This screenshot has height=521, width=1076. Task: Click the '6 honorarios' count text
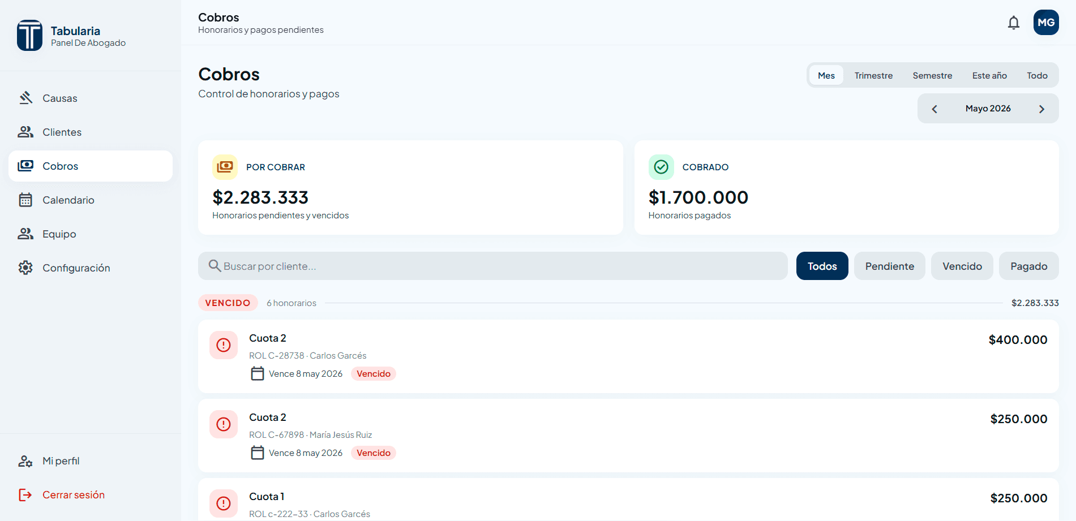(291, 303)
